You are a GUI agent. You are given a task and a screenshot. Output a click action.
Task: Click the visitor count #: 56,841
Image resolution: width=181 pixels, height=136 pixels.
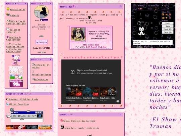point(91,23)
